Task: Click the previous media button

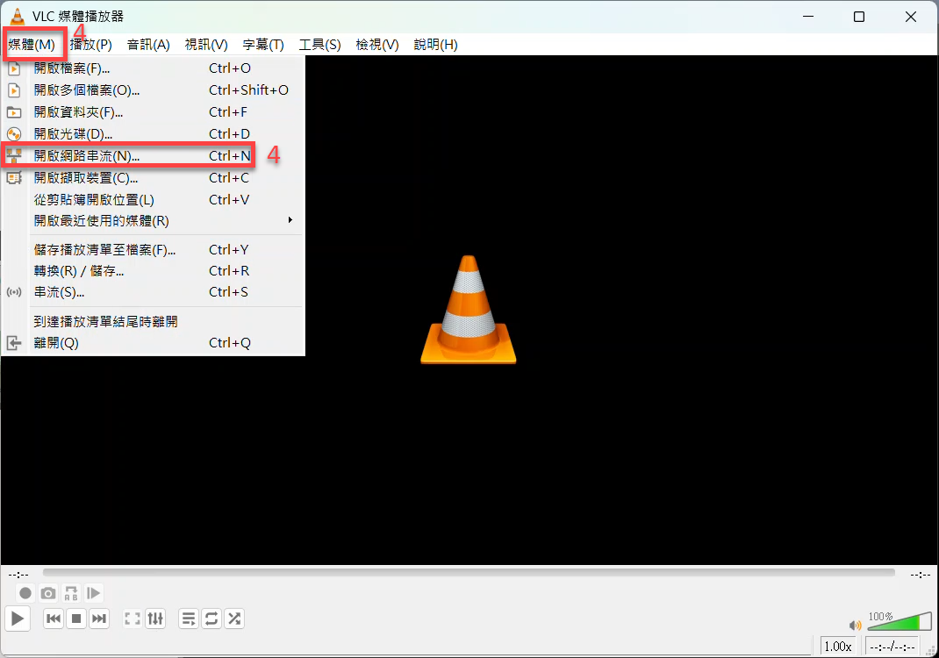Action: [54, 619]
